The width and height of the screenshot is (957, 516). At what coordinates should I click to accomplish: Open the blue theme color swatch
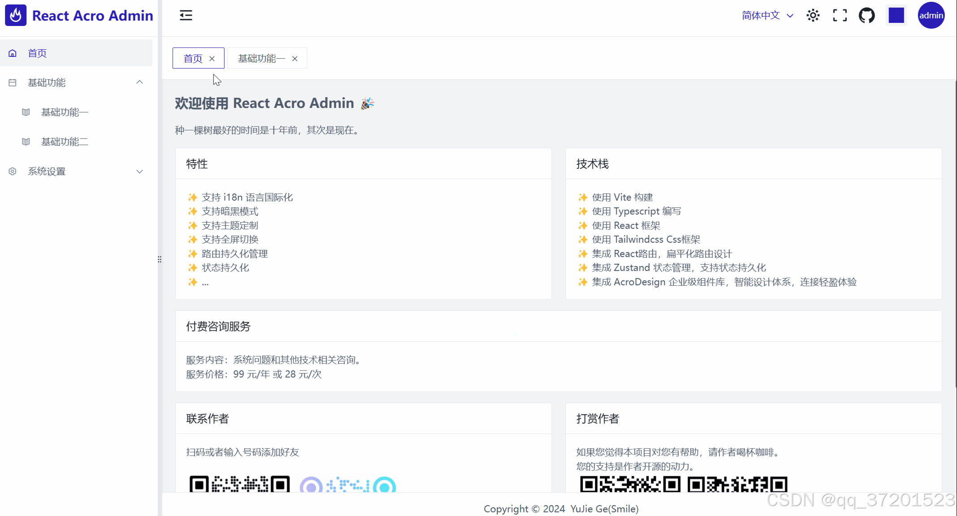(896, 15)
